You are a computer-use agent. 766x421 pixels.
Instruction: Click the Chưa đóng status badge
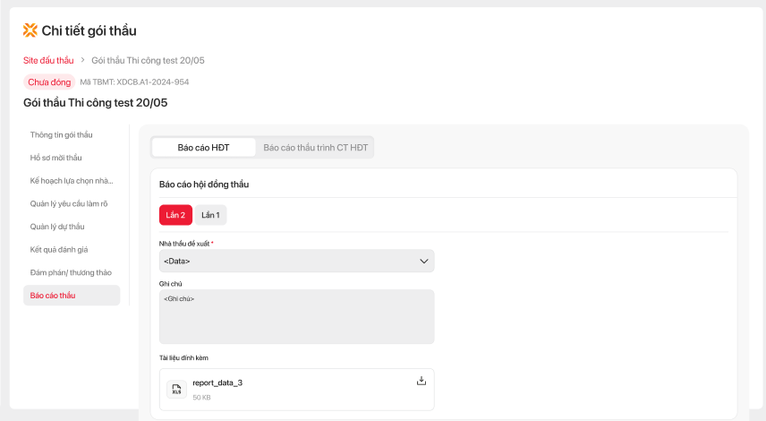pyautogui.click(x=49, y=82)
